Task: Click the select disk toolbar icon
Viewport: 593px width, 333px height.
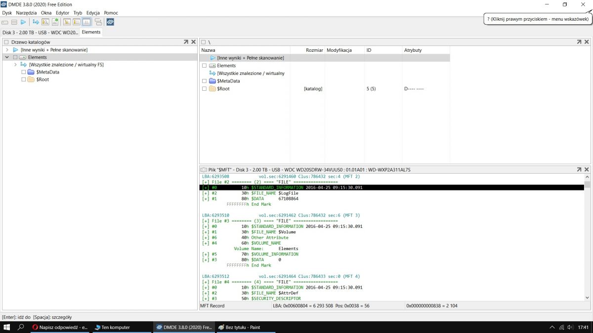Action: point(5,22)
